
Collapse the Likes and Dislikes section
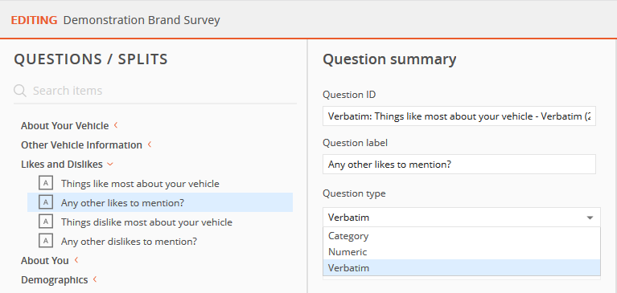coord(110,165)
